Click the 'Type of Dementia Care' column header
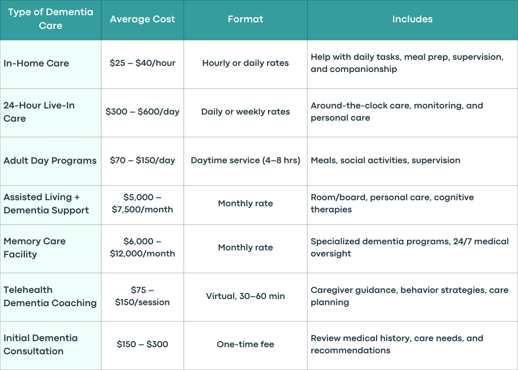518x370 pixels. pyautogui.click(x=51, y=19)
